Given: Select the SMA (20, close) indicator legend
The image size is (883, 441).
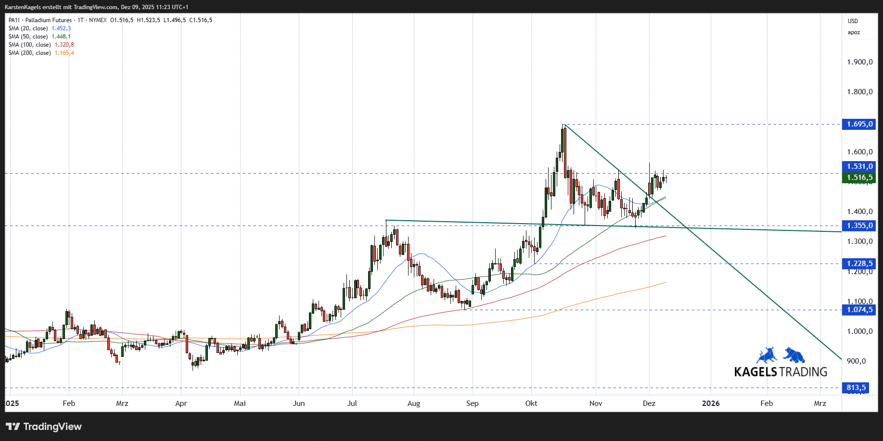Looking at the screenshot, I should pyautogui.click(x=28, y=28).
